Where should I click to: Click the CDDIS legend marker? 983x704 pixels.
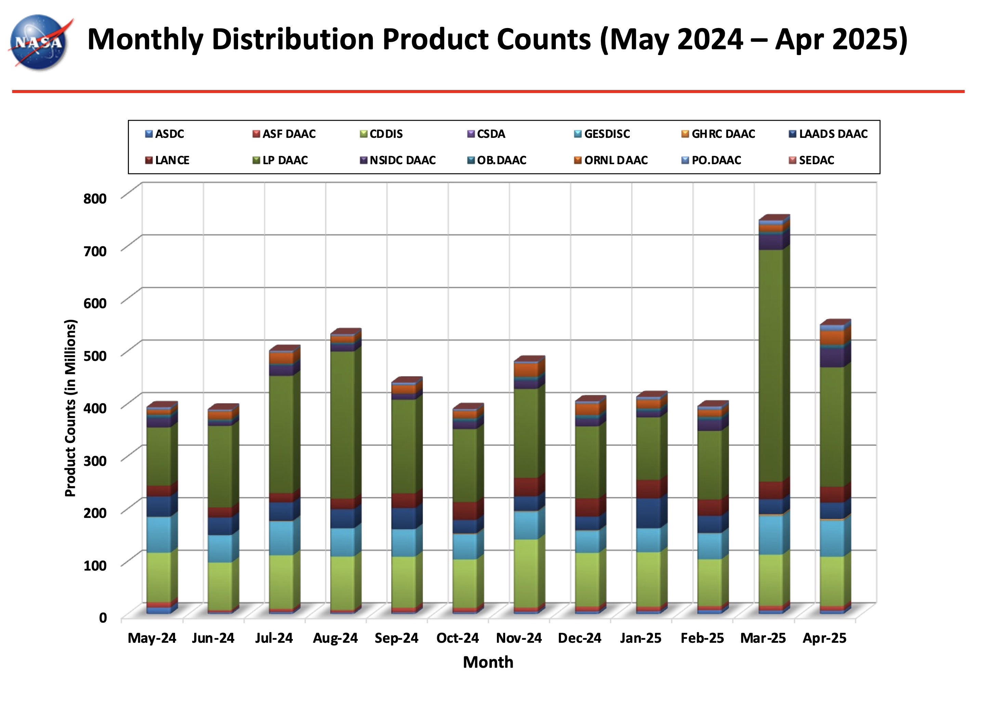(x=364, y=134)
